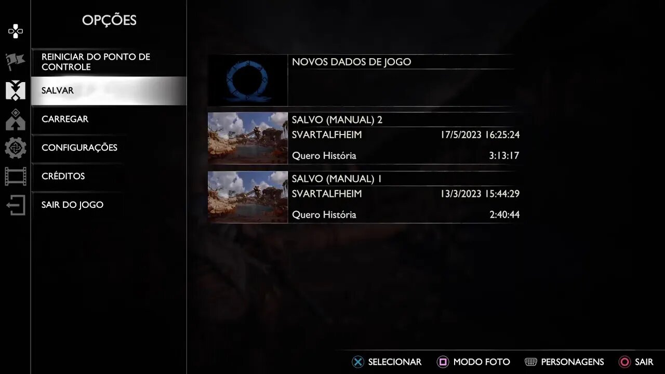
Task: Click the cross button Selecionar icon
Action: [358, 362]
